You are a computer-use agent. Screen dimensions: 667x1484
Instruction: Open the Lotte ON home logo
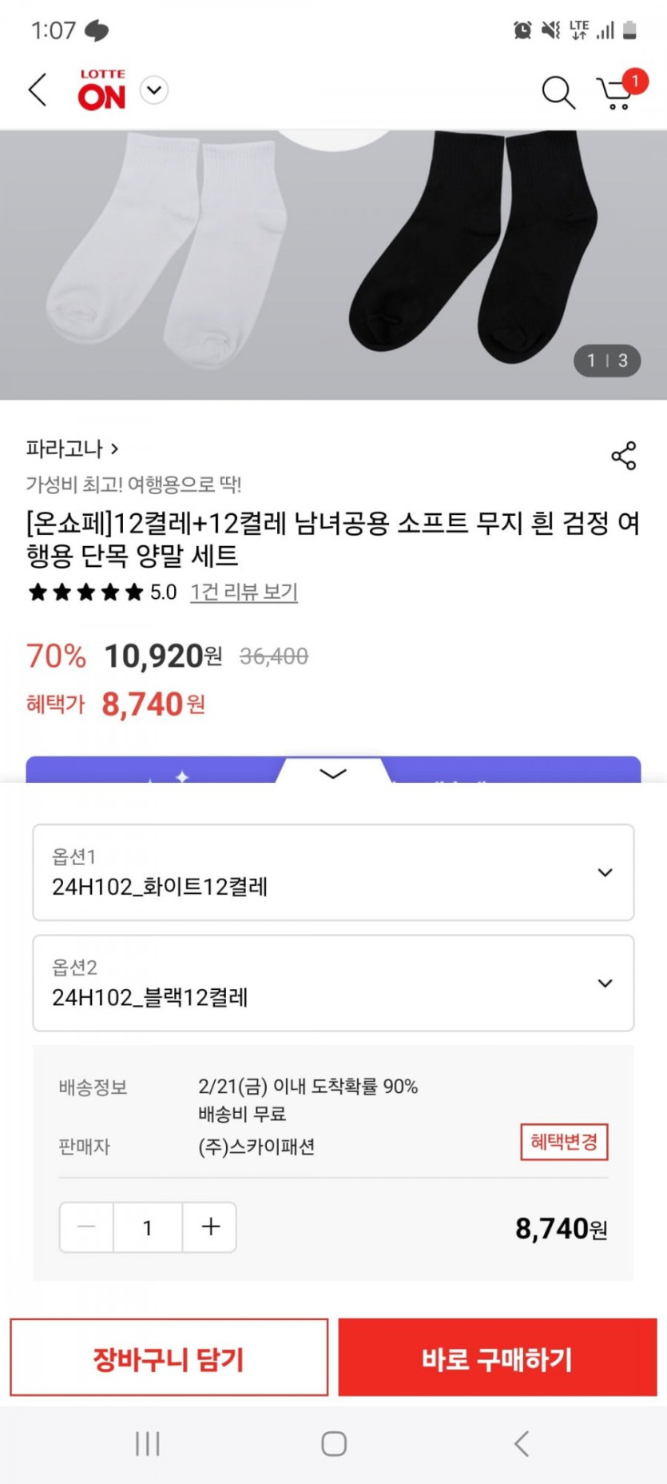pyautogui.click(x=101, y=90)
